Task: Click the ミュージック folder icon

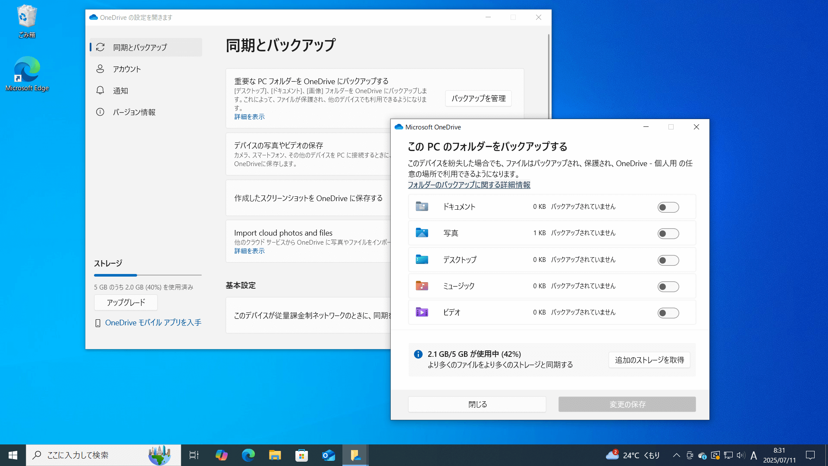Action: (x=422, y=286)
